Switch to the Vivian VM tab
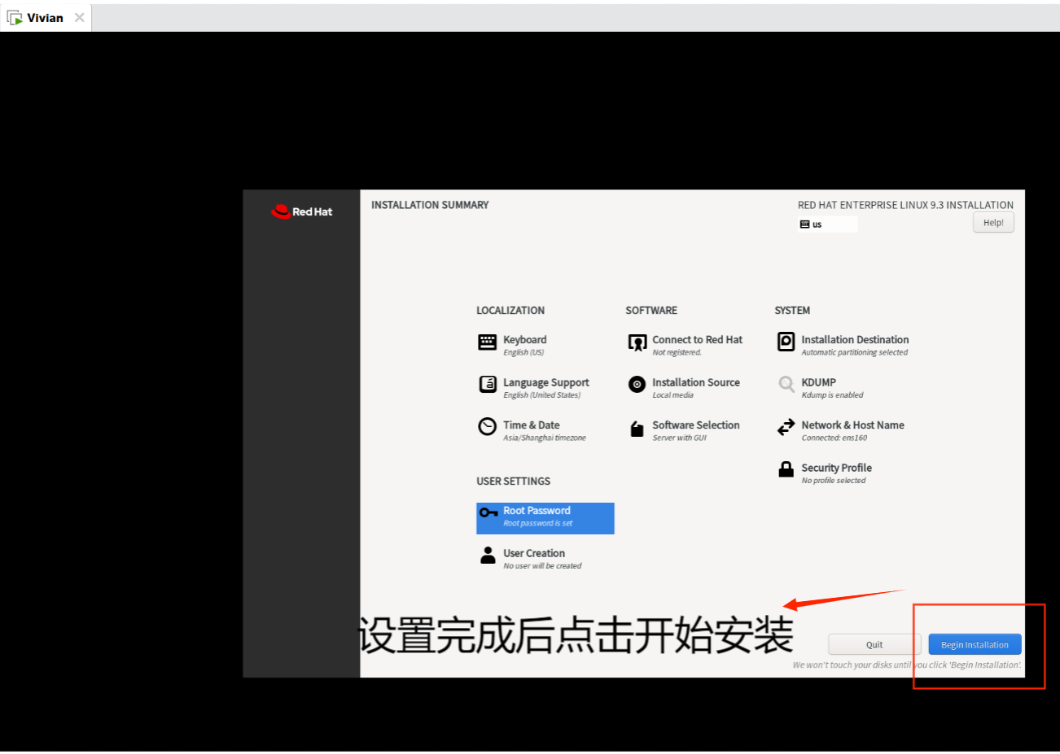1060x754 pixels. tap(45, 17)
